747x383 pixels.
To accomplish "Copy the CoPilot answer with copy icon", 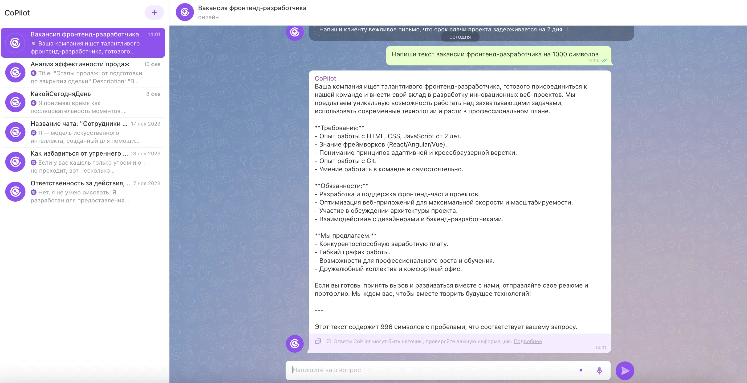I will point(318,341).
